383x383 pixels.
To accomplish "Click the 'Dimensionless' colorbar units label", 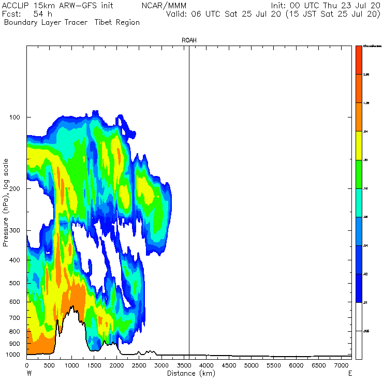I will (x=372, y=46).
